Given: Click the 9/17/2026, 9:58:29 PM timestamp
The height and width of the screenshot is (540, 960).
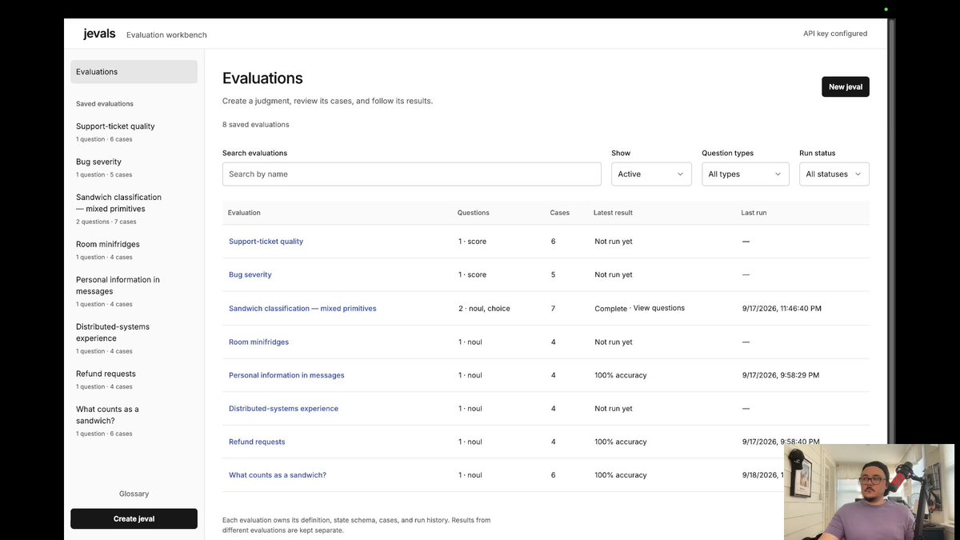Looking at the screenshot, I should 781,375.
